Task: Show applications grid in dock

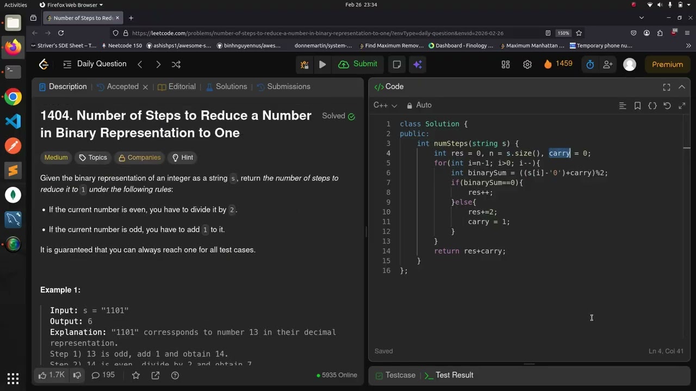Action: point(13,379)
